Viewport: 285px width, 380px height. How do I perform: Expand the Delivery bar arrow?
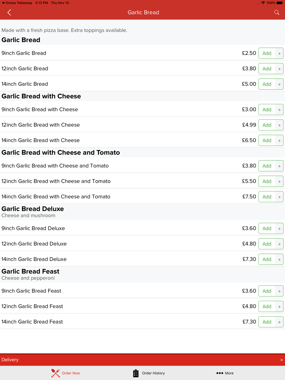coord(281,360)
